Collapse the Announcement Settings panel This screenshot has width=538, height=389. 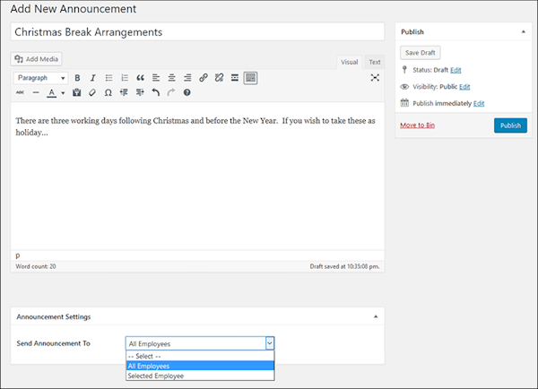(x=375, y=316)
